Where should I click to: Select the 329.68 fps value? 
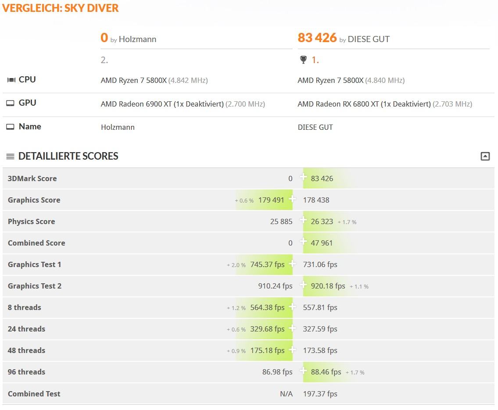click(267, 329)
